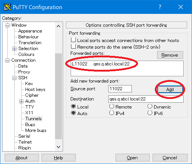Collapse the Connection tree node
Image resolution: width=192 pixels, height=164 pixels.
click(x=8, y=60)
